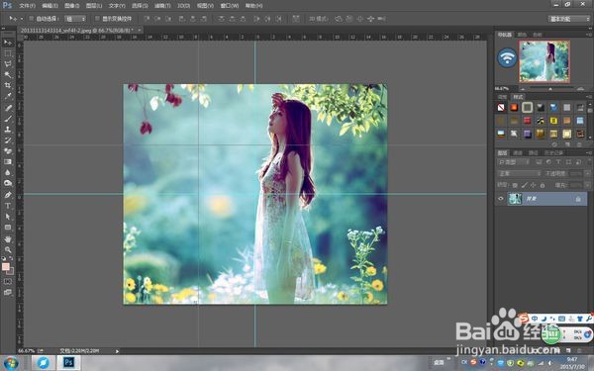
Task: Select the Path Selection tool
Action: 8,217
